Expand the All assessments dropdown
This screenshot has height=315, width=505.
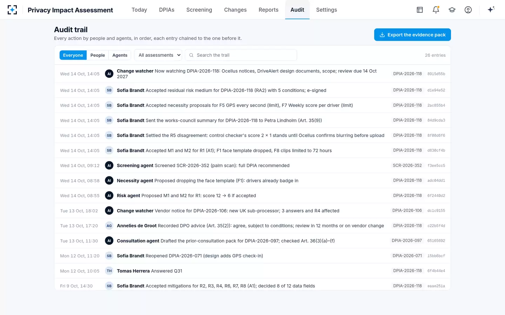pos(158,55)
